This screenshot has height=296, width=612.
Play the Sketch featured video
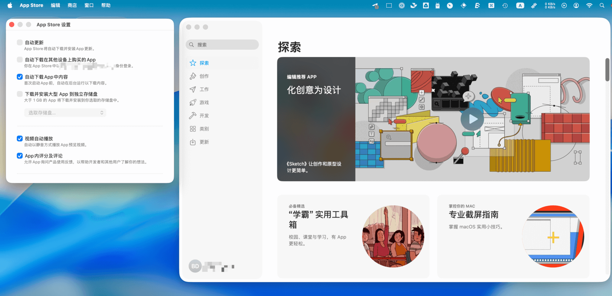[472, 119]
